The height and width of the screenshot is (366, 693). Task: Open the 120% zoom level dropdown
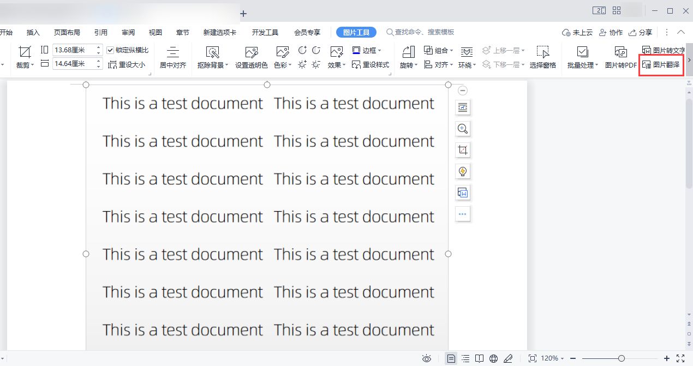point(553,358)
